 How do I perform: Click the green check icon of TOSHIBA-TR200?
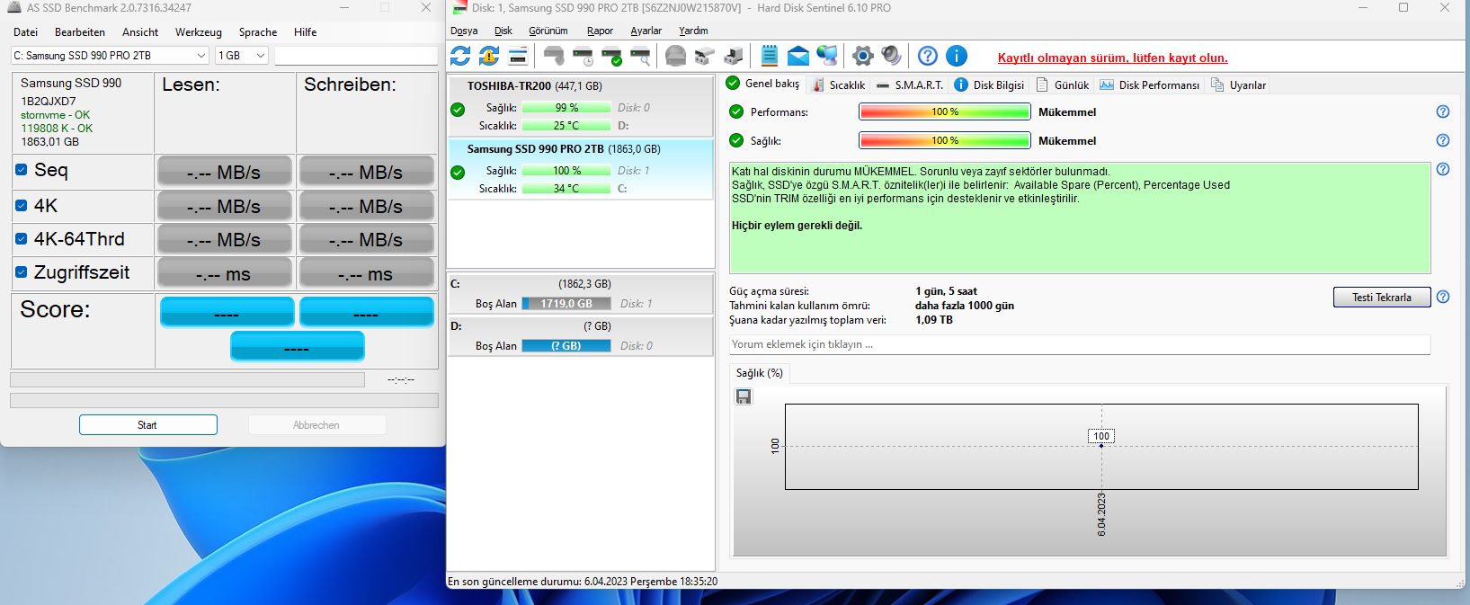point(458,110)
